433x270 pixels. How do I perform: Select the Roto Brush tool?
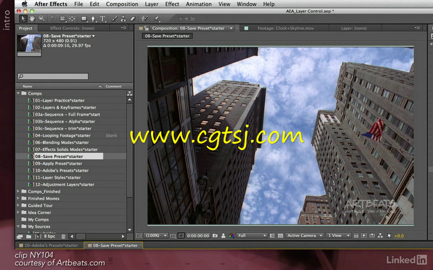tap(145, 19)
